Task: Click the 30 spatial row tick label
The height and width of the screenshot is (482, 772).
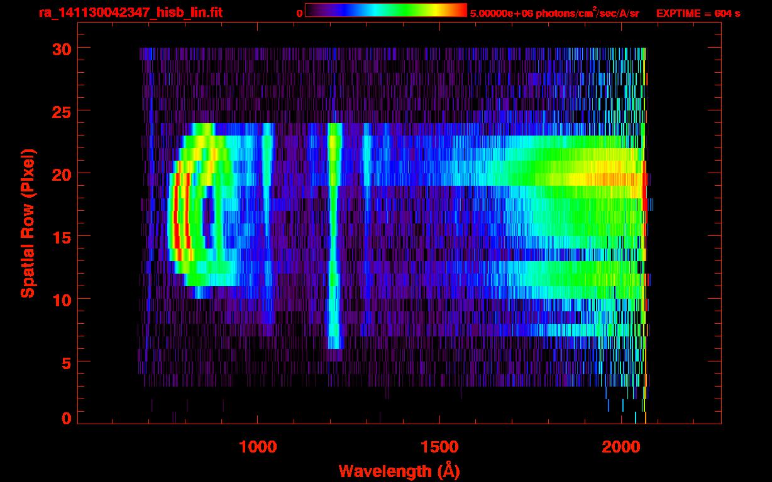Action: [62, 48]
